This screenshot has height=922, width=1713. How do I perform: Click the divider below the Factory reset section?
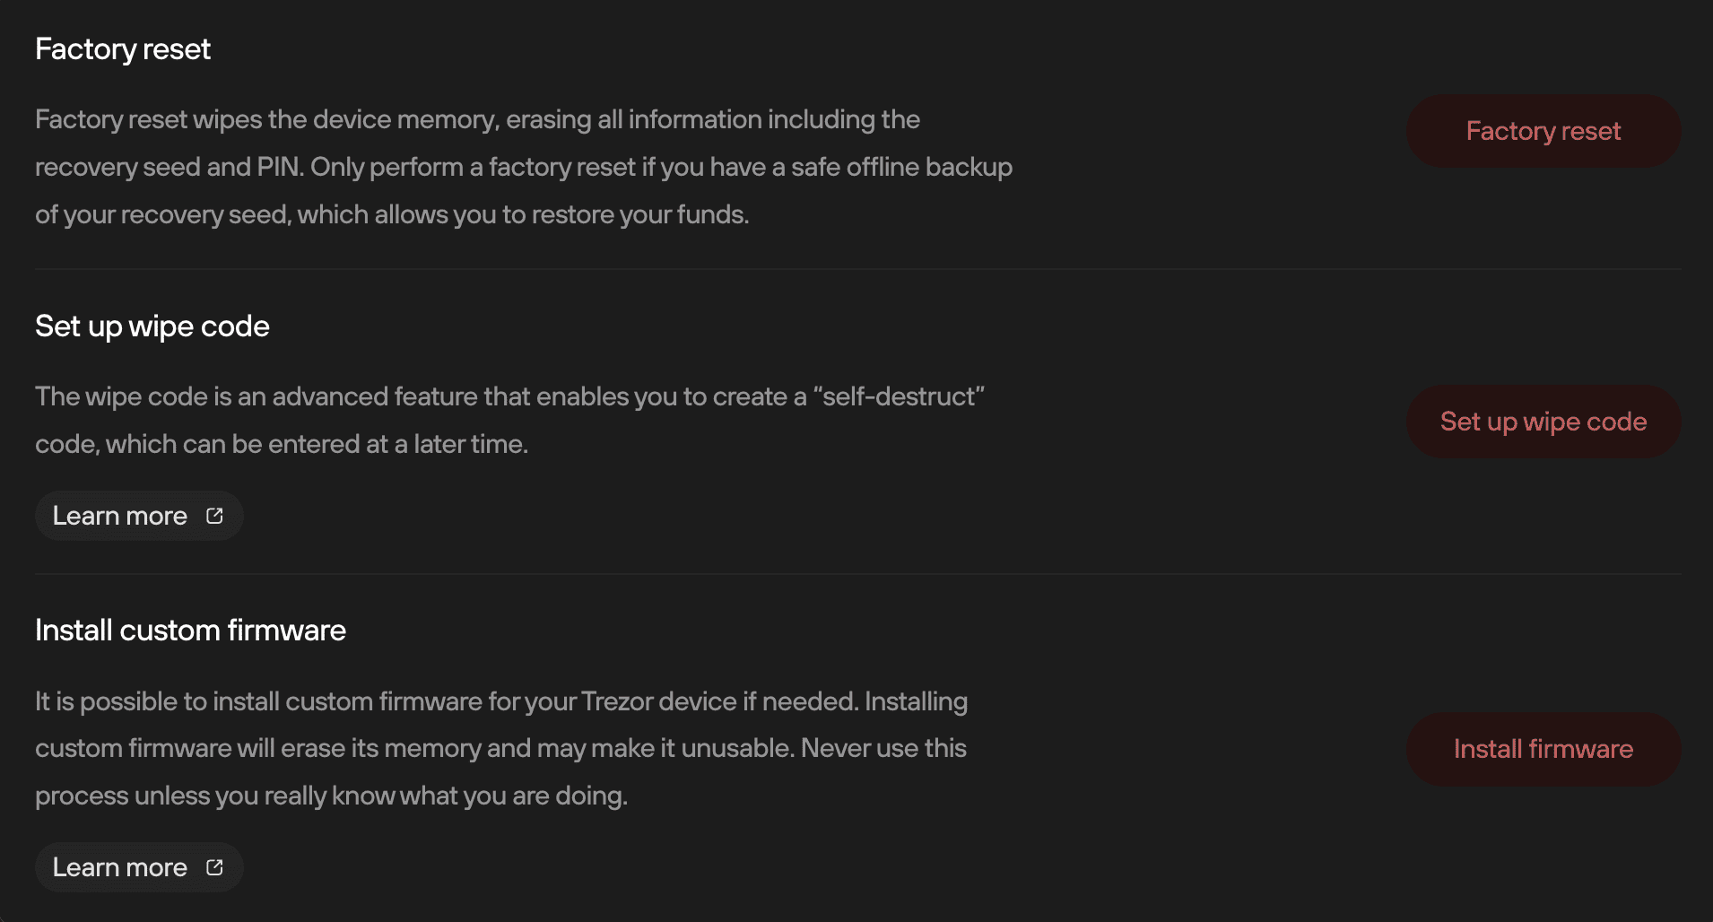(x=858, y=269)
